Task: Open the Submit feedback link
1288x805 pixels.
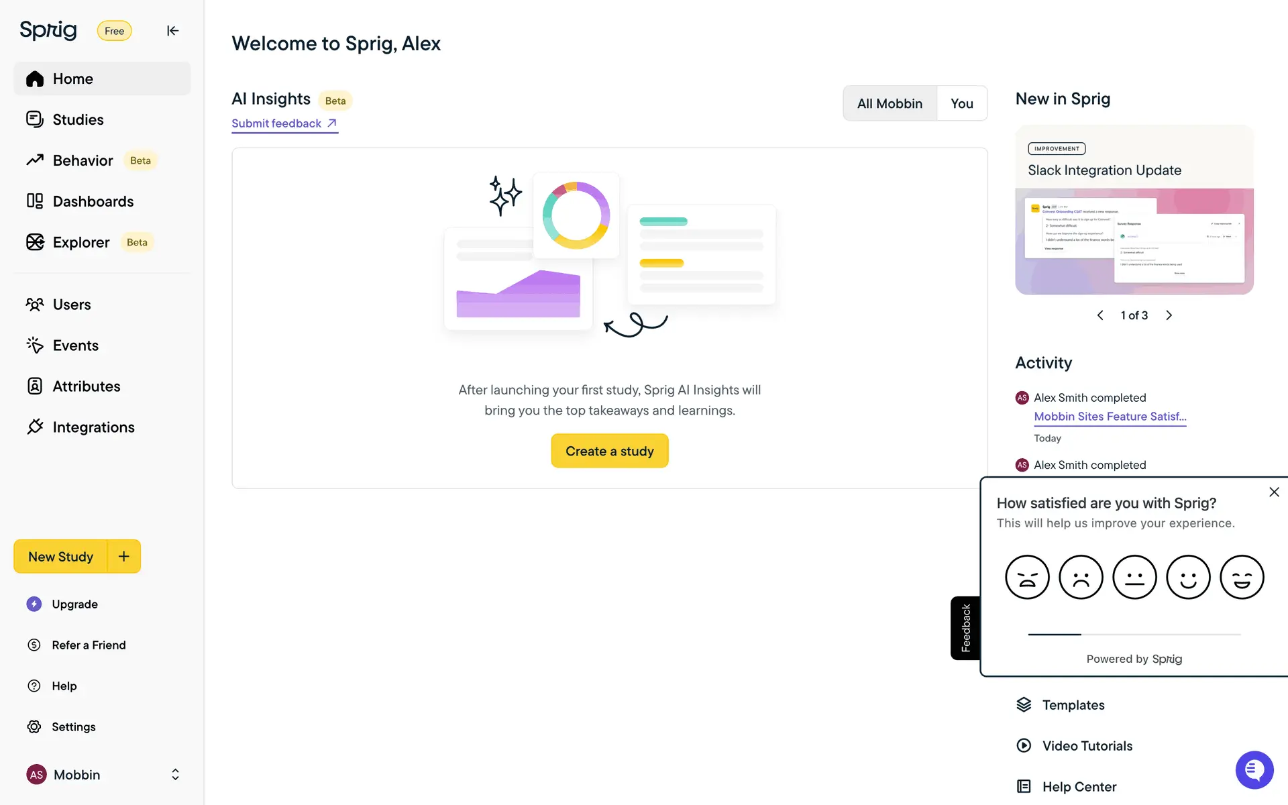Action: tap(284, 123)
